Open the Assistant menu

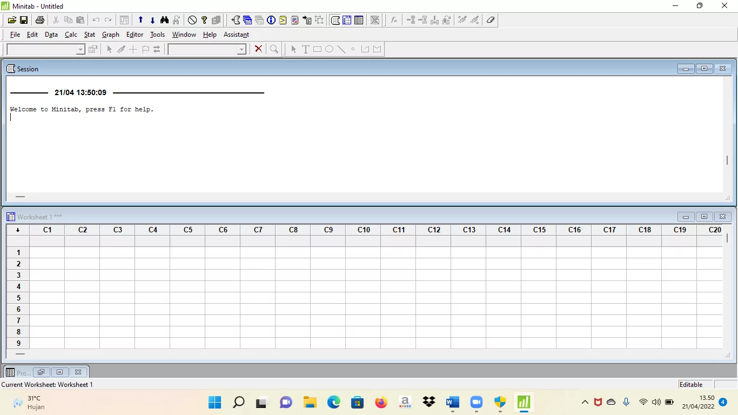[x=236, y=35]
